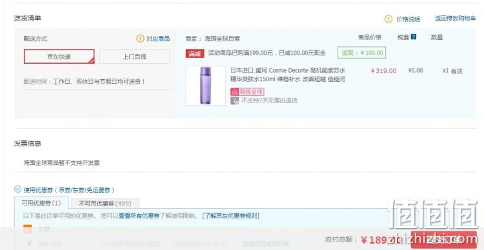Image resolution: width=484 pixels, height=250 pixels.
Task: Go back via 返回修改购物车 link
Action: (x=456, y=19)
